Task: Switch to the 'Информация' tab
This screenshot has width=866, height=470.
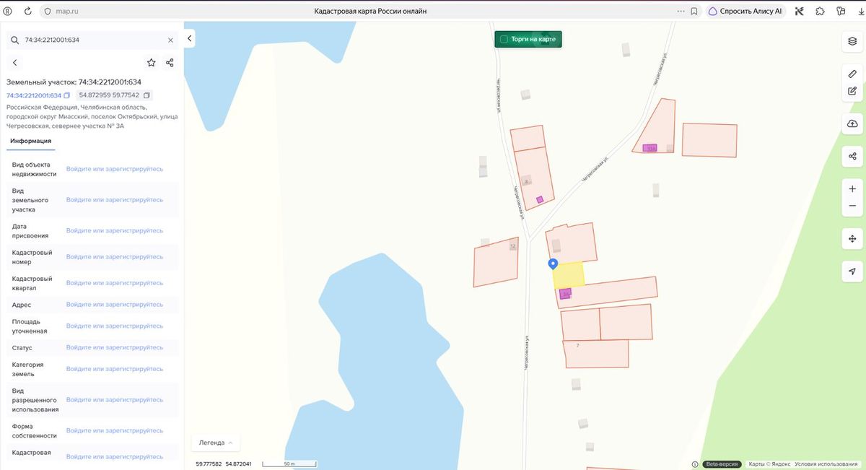Action: click(30, 141)
